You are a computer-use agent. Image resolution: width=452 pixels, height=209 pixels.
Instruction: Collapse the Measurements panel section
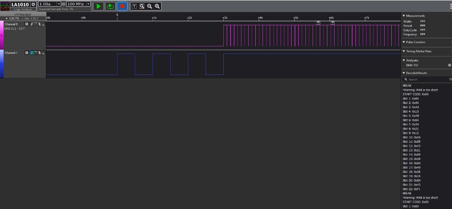[404, 16]
